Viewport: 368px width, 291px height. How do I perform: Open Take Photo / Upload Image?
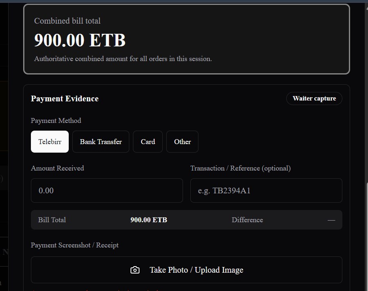pos(187,270)
